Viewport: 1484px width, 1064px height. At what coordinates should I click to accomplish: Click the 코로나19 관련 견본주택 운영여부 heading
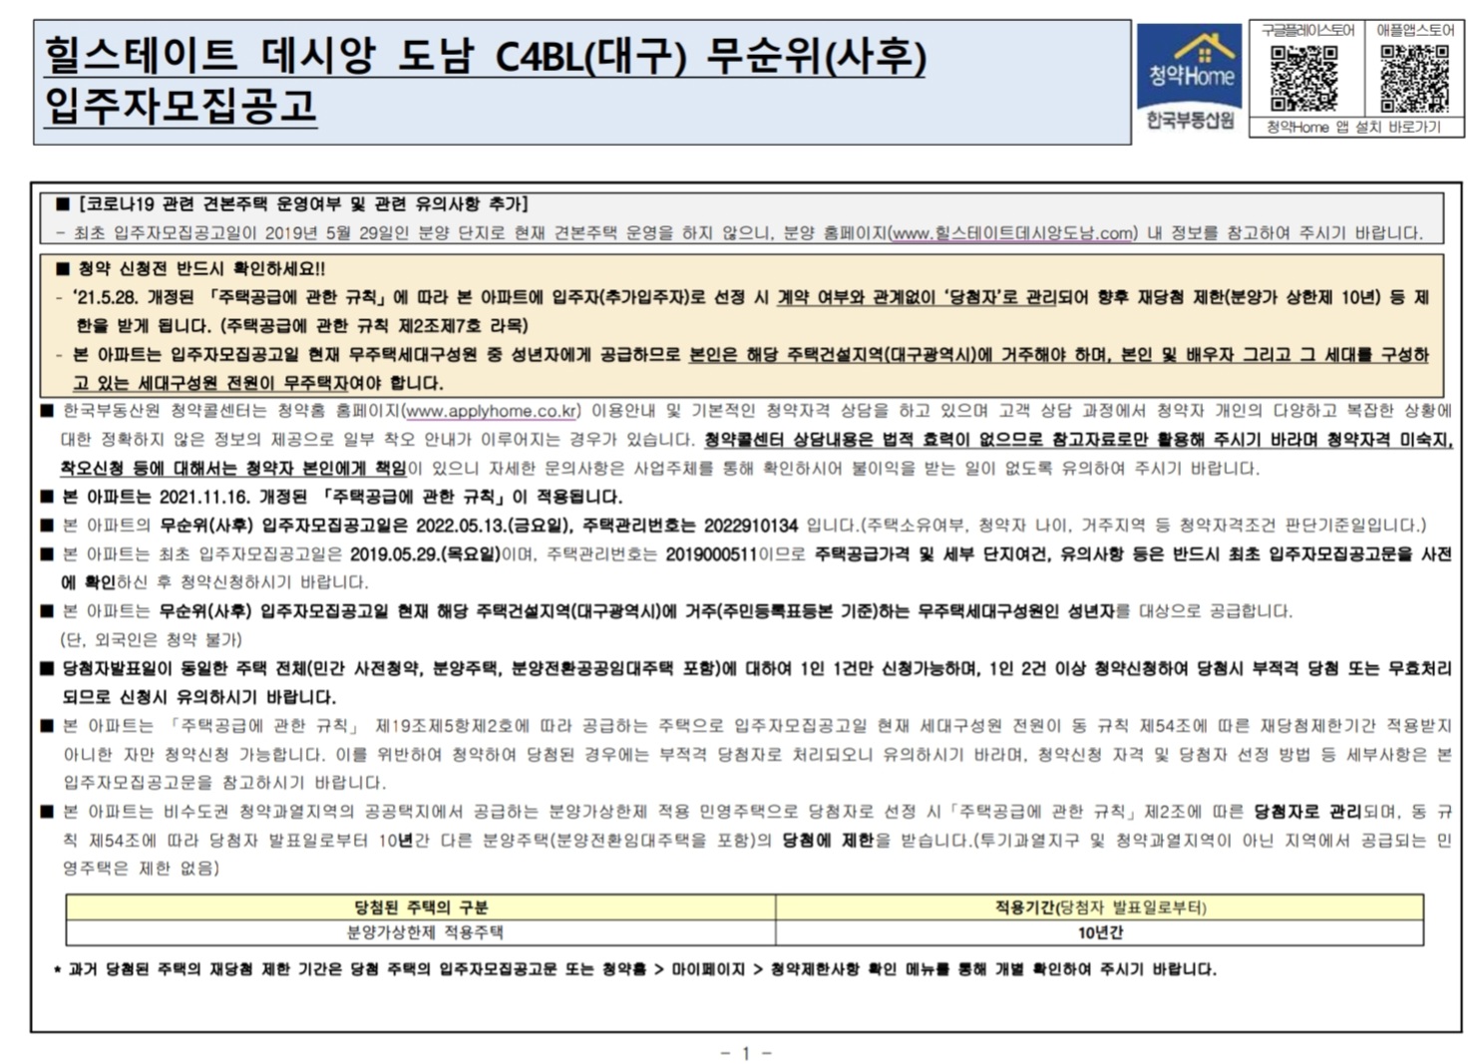[302, 204]
